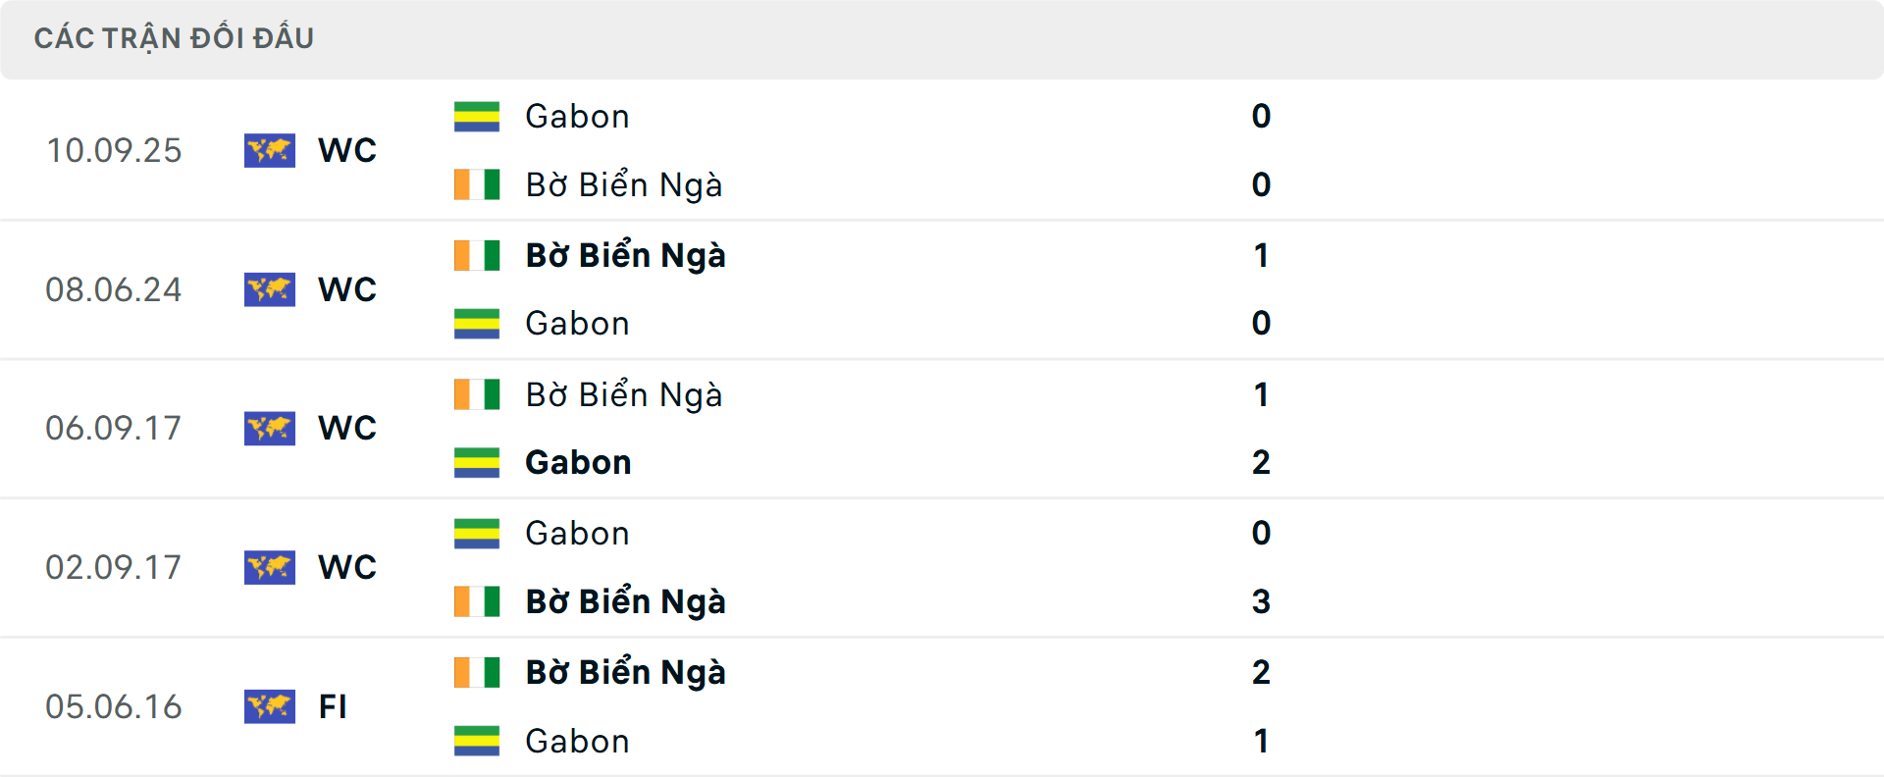Click the FI competition label in the bottom row
The width and height of the screenshot is (1884, 777).
[x=334, y=706]
